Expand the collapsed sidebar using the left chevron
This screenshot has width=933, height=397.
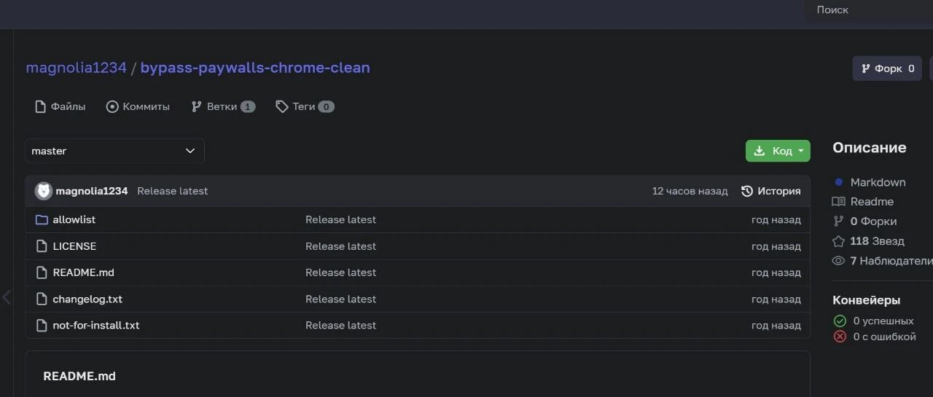(7, 297)
